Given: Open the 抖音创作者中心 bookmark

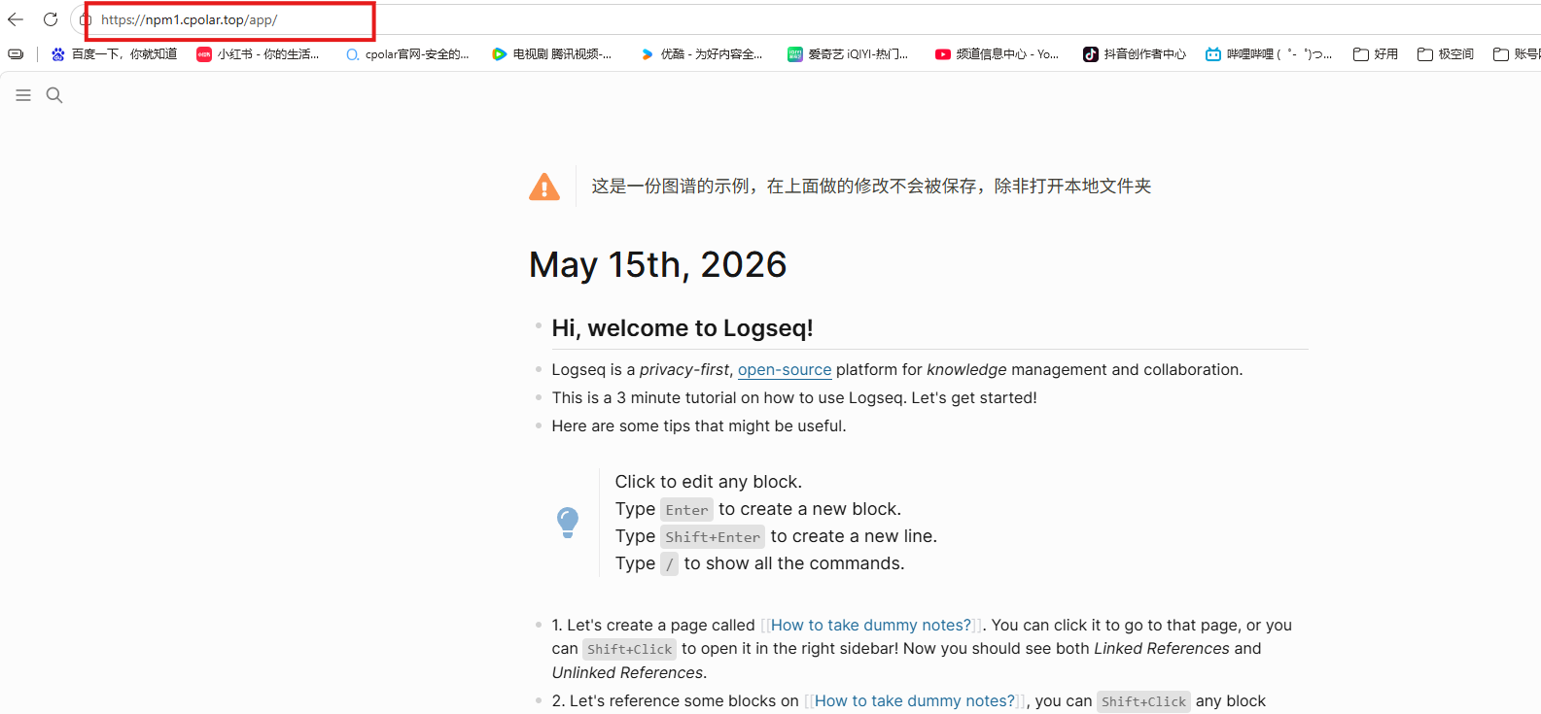Looking at the screenshot, I should click(1135, 54).
